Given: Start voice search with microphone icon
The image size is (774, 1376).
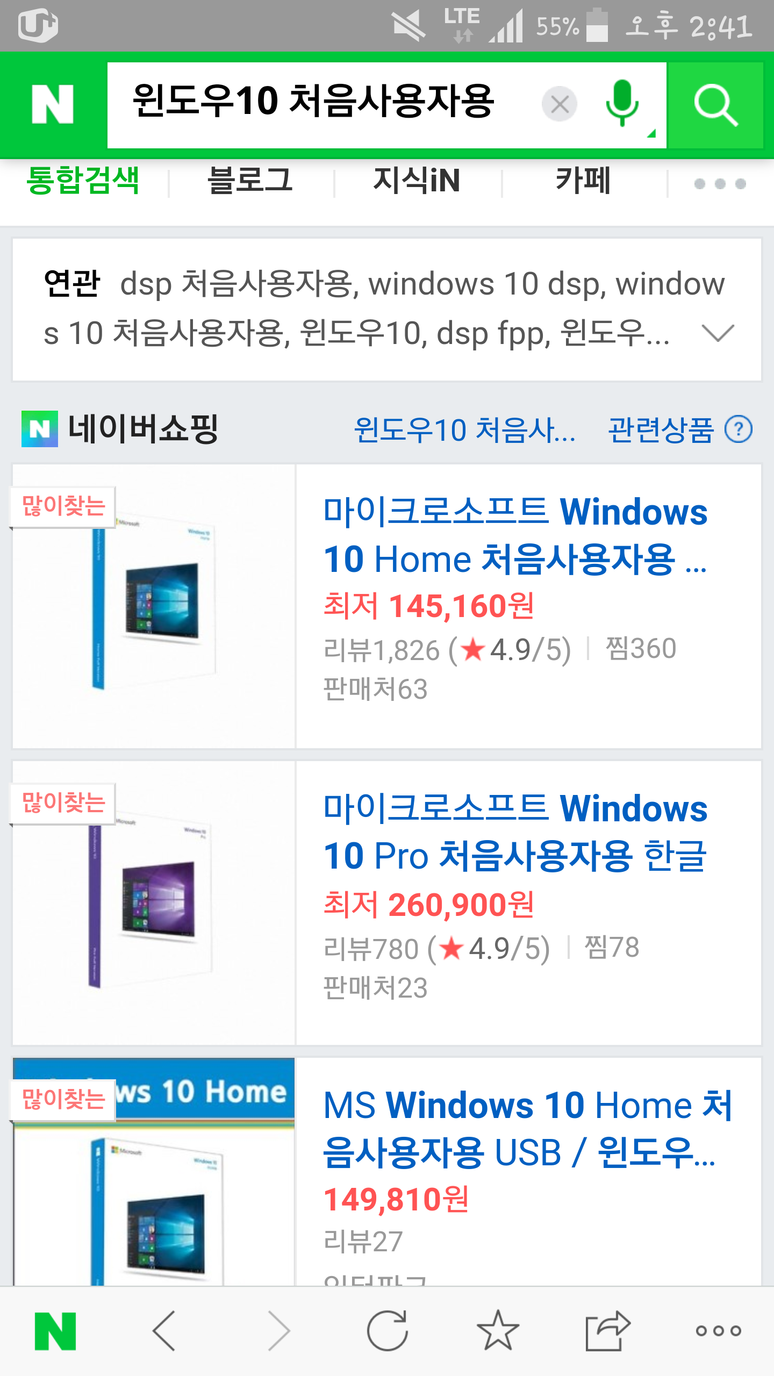Looking at the screenshot, I should tap(622, 103).
